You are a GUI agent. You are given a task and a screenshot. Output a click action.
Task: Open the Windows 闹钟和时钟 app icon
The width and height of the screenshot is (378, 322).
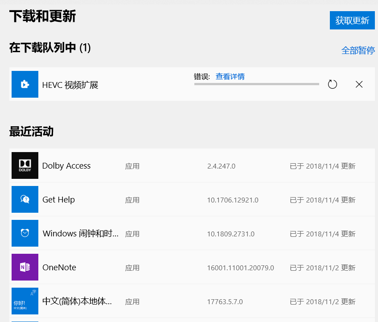coord(25,233)
